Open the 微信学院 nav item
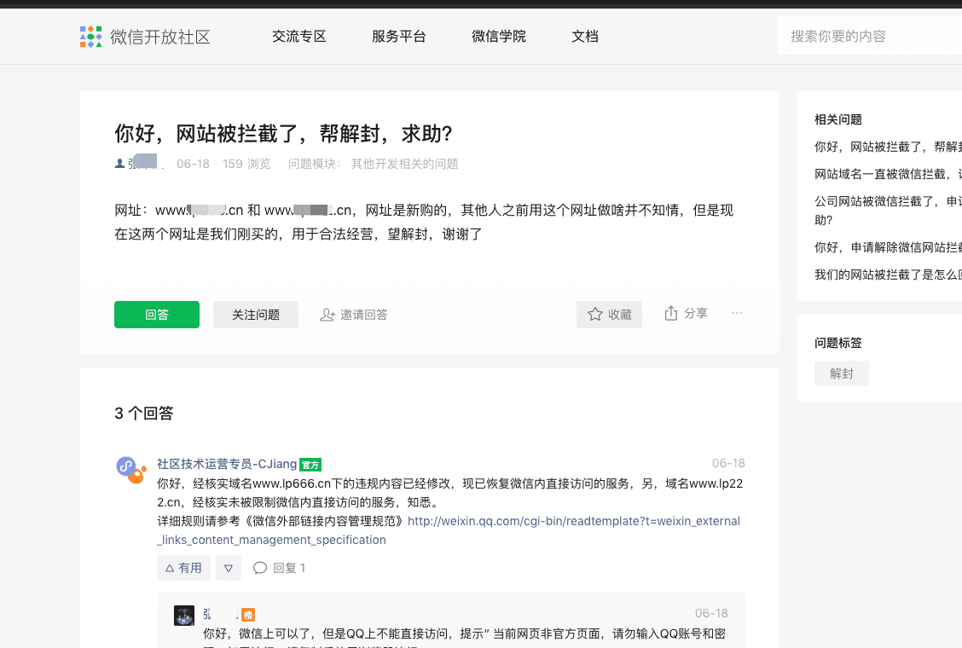Screen dimensions: 962x648 499,37
